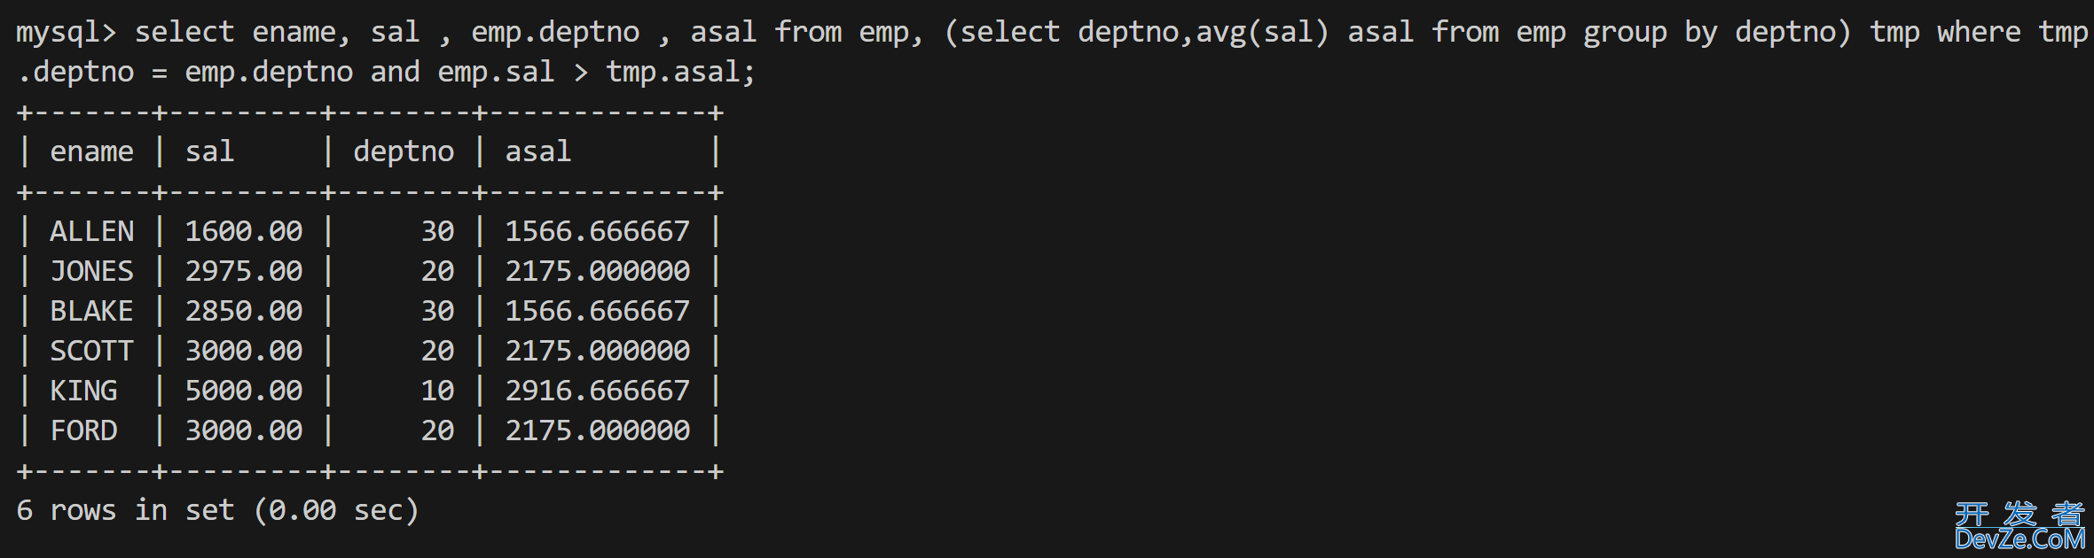Select the KING name cell
This screenshot has height=558, width=2094.
pyautogui.click(x=83, y=391)
